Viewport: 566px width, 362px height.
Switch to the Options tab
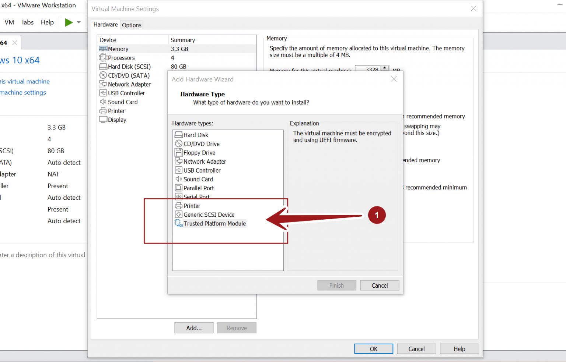pyautogui.click(x=132, y=25)
